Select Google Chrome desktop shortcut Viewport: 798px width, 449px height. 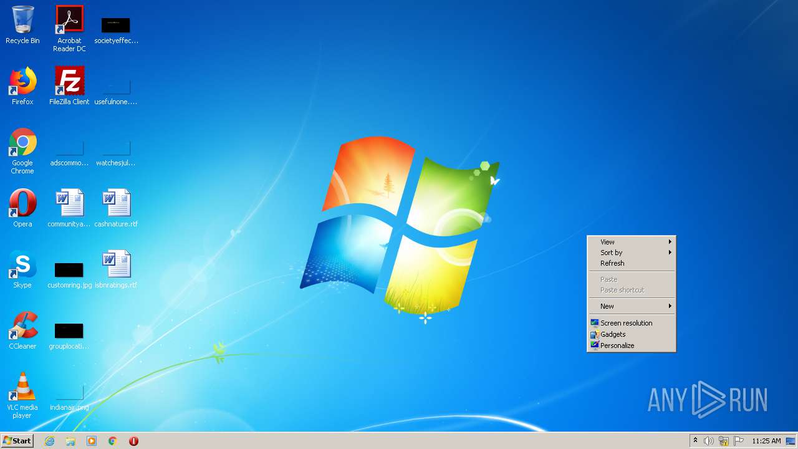22,151
